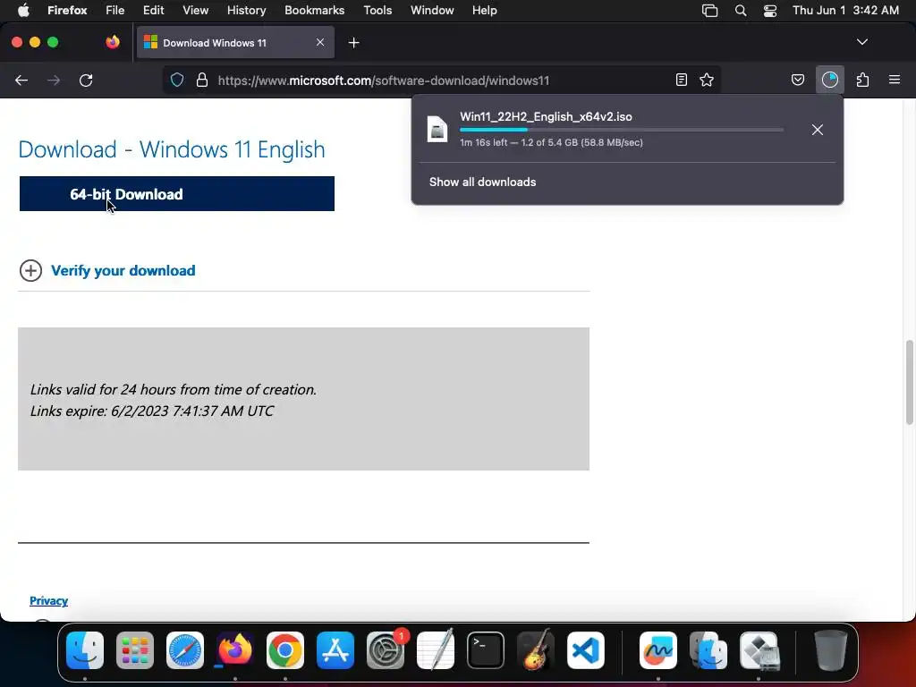
Task: Launch Safari from the Dock
Action: (x=185, y=650)
